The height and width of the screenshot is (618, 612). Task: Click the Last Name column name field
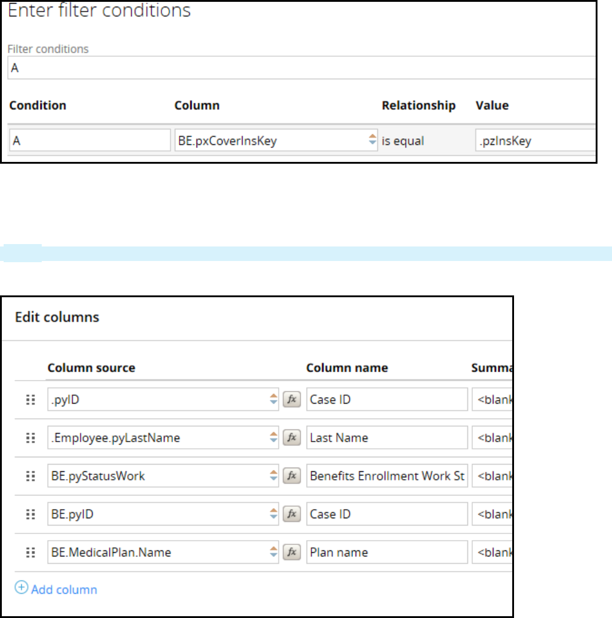click(x=387, y=438)
